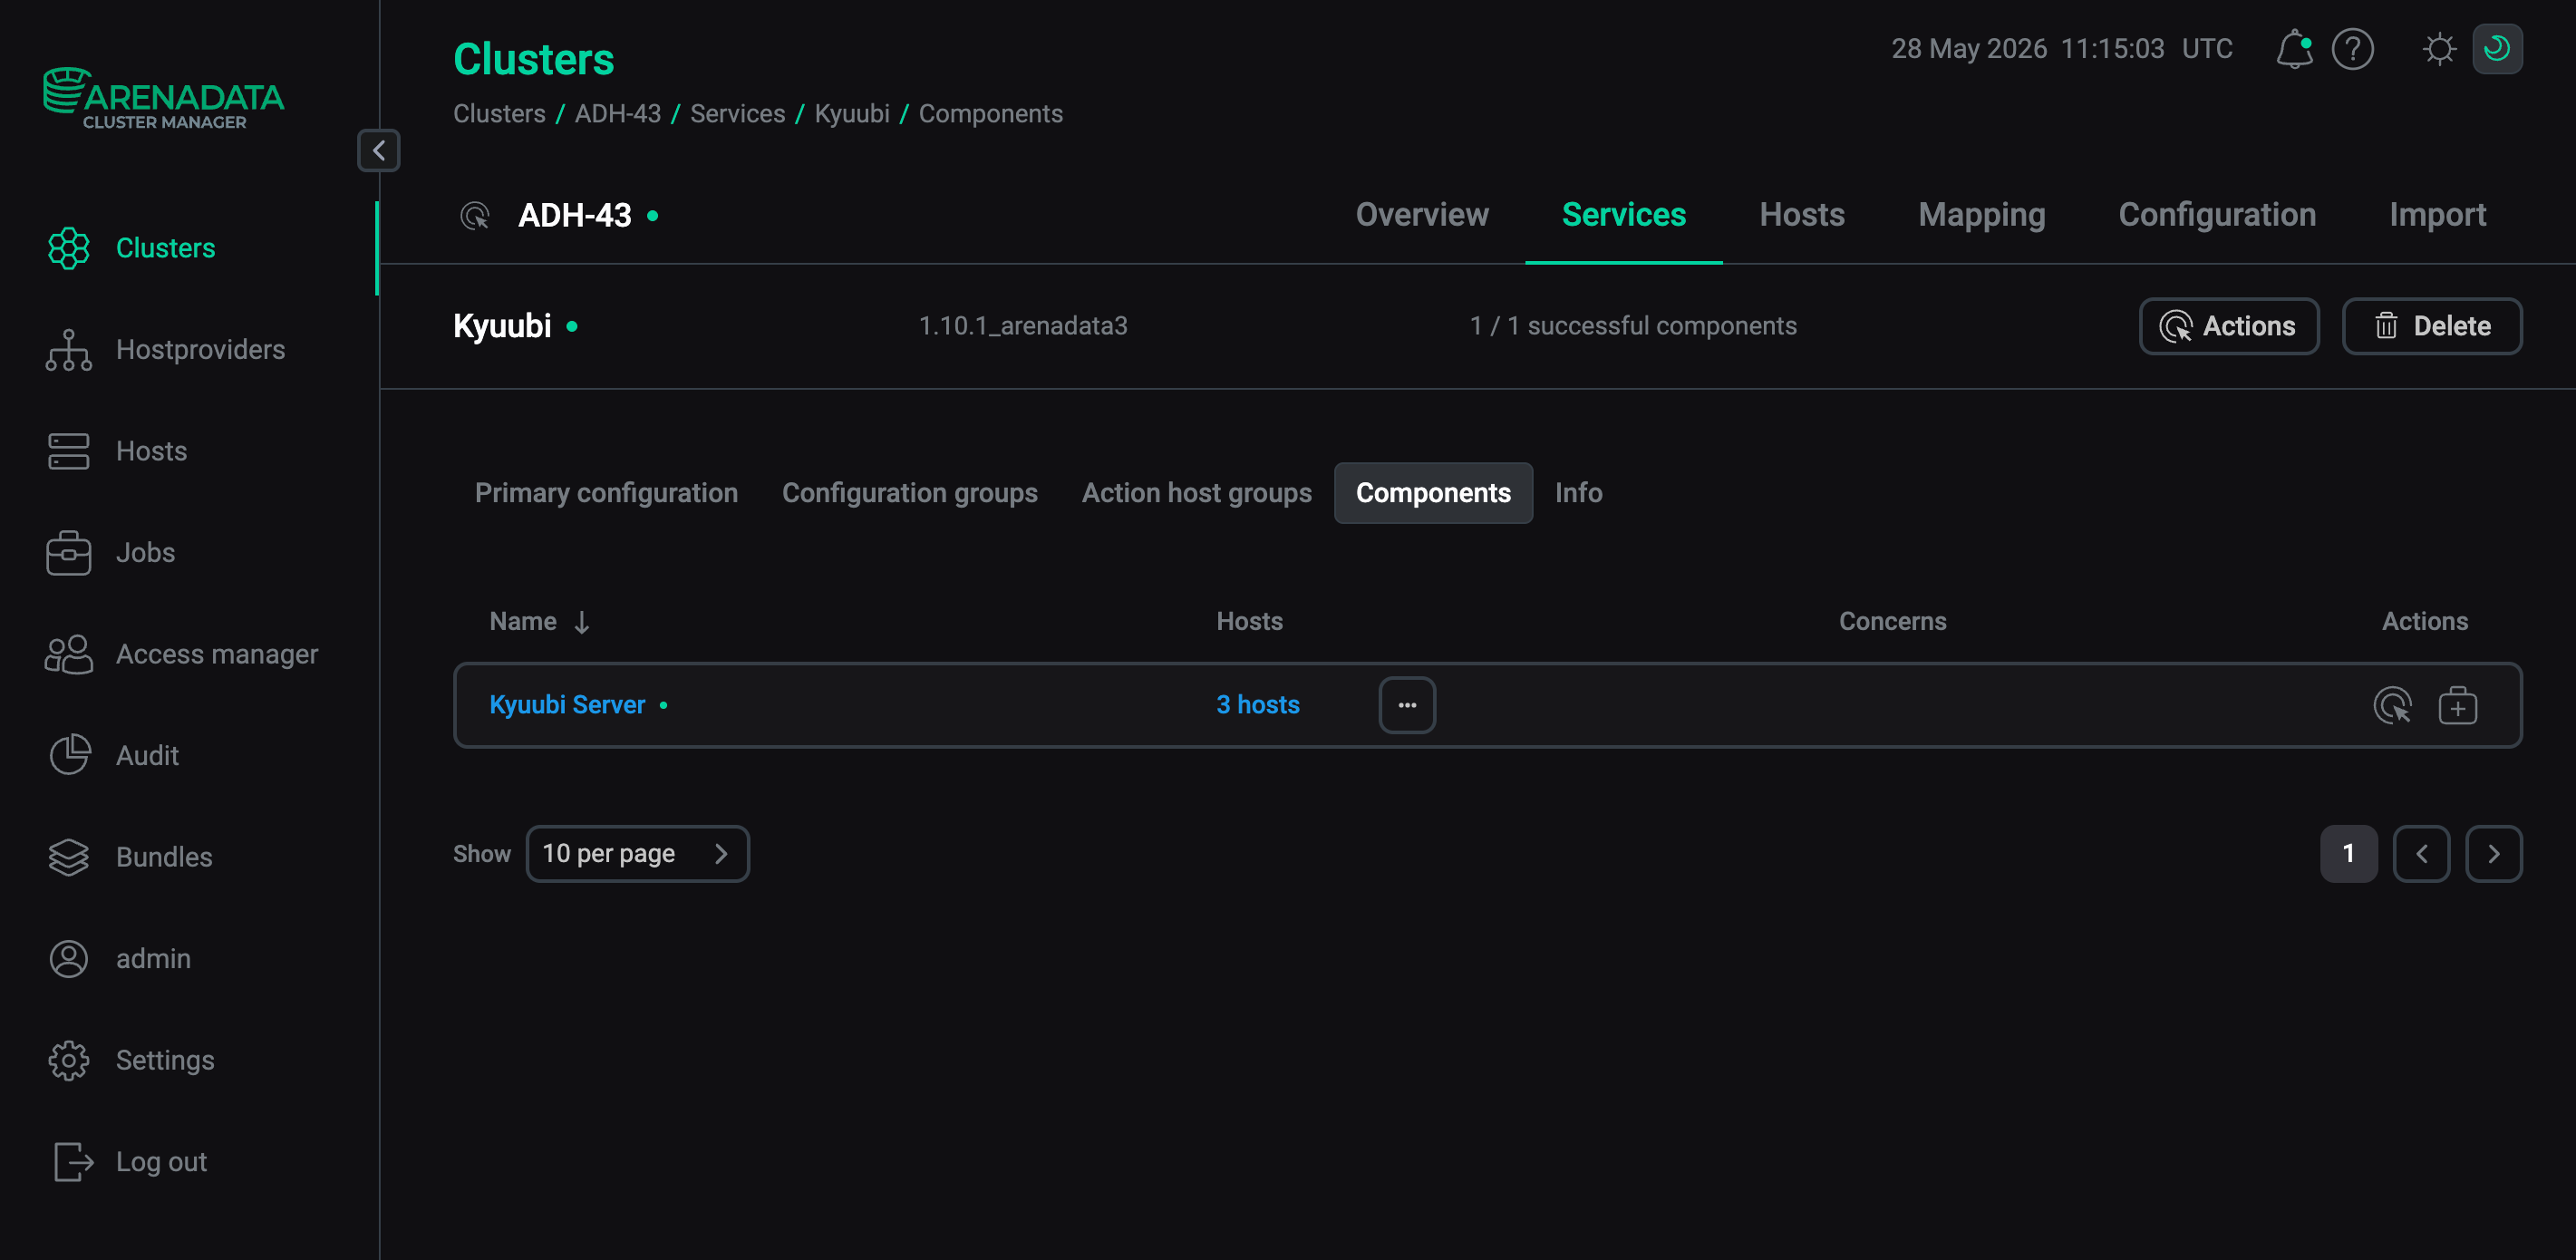Open the notifications bell
The image size is (2576, 1260).
[x=2294, y=49]
